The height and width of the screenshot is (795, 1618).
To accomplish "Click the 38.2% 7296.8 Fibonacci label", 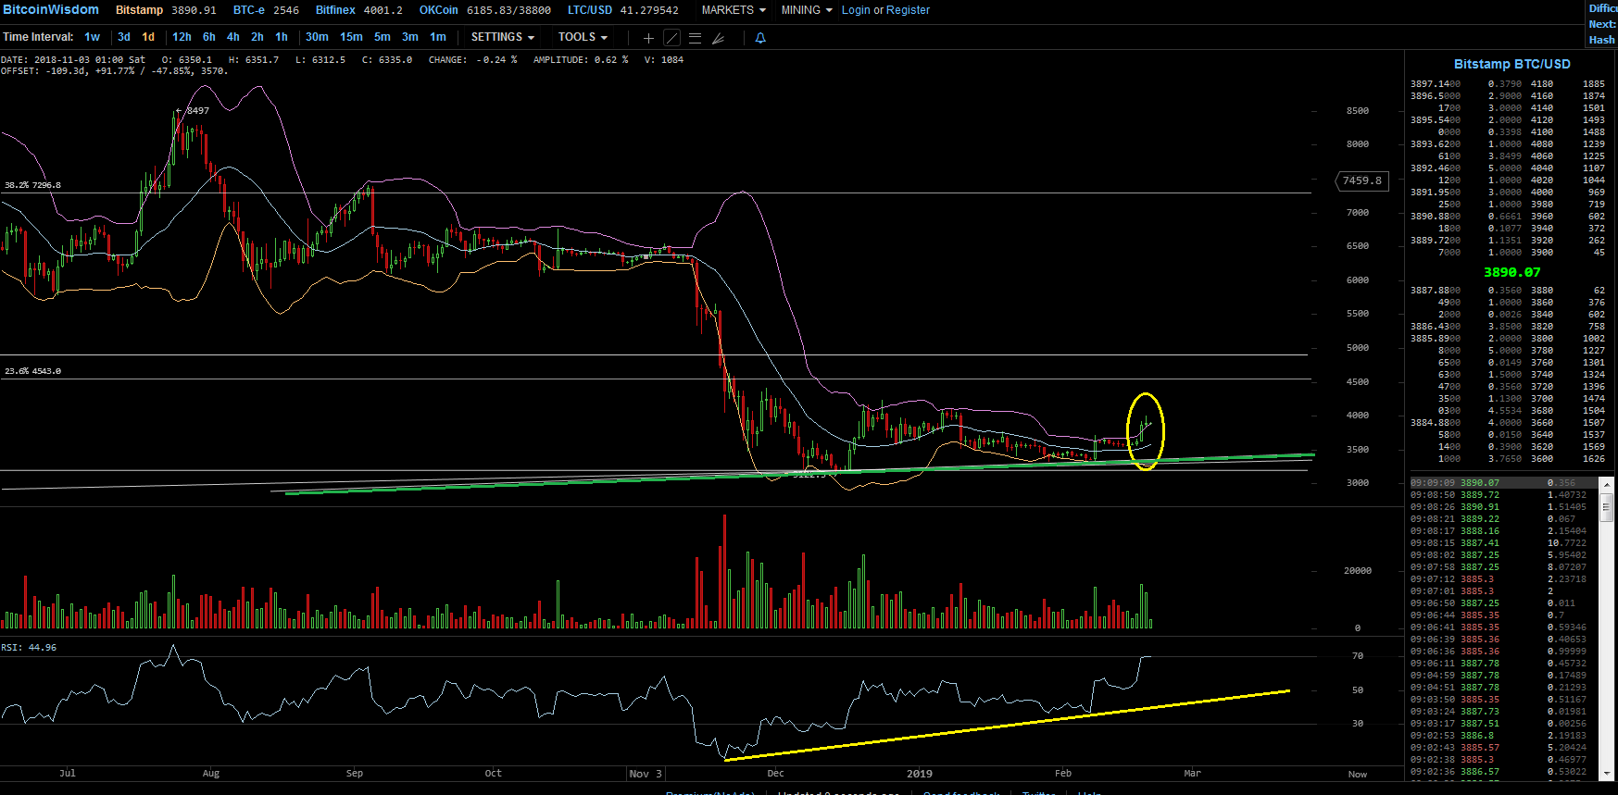I will point(32,185).
